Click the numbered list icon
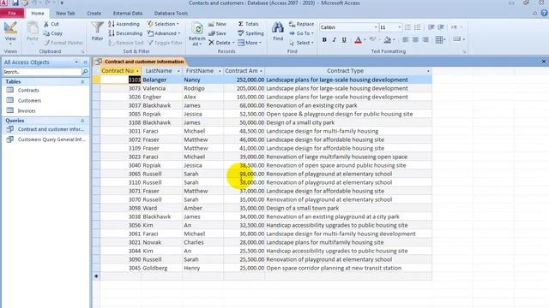The height and width of the screenshot is (308, 549). click(418, 27)
